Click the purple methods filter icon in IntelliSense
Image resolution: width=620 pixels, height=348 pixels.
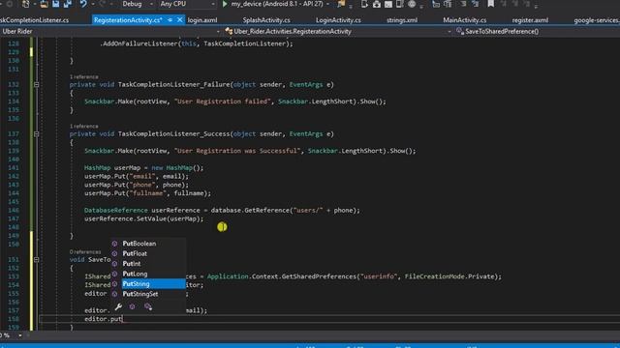(x=132, y=306)
